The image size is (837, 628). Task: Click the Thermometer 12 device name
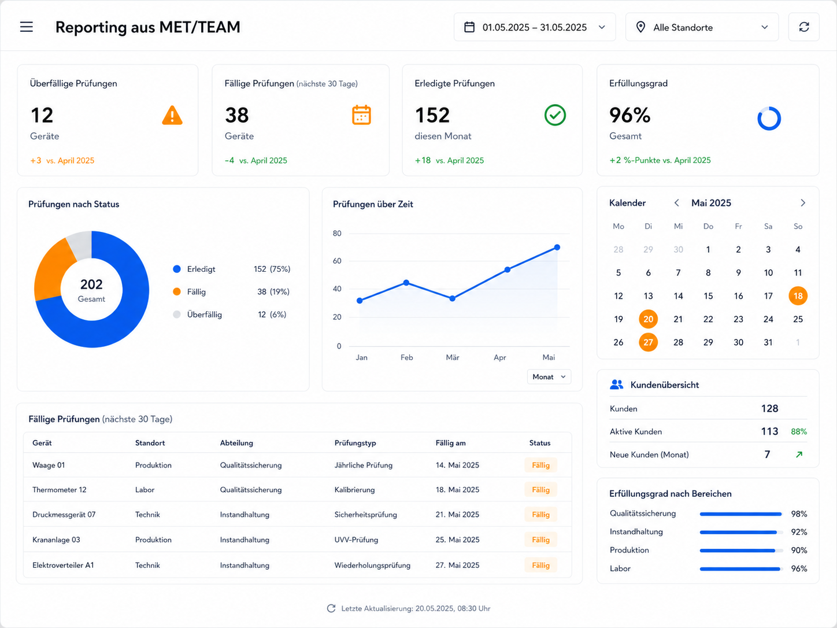pos(60,490)
